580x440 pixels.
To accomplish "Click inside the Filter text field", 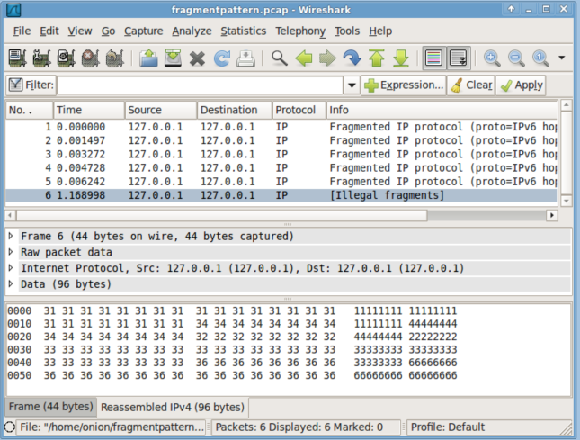I will pyautogui.click(x=200, y=85).
